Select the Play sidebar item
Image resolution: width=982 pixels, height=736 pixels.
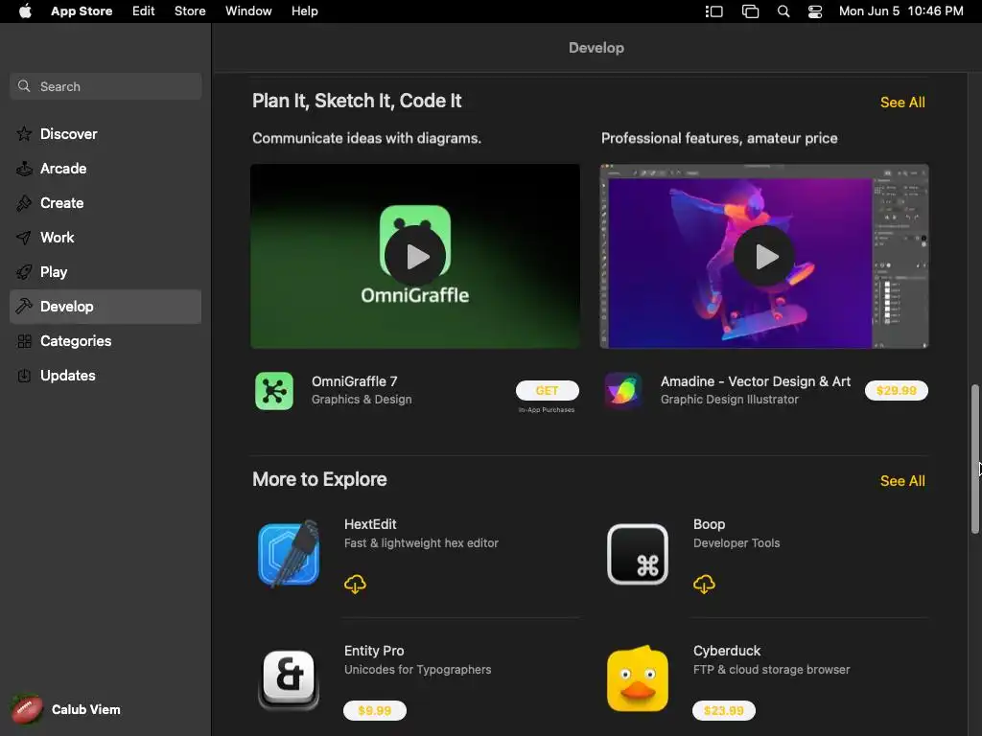pyautogui.click(x=105, y=271)
